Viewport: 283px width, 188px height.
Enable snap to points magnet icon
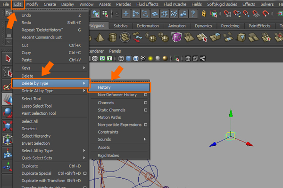[x=246, y=14]
